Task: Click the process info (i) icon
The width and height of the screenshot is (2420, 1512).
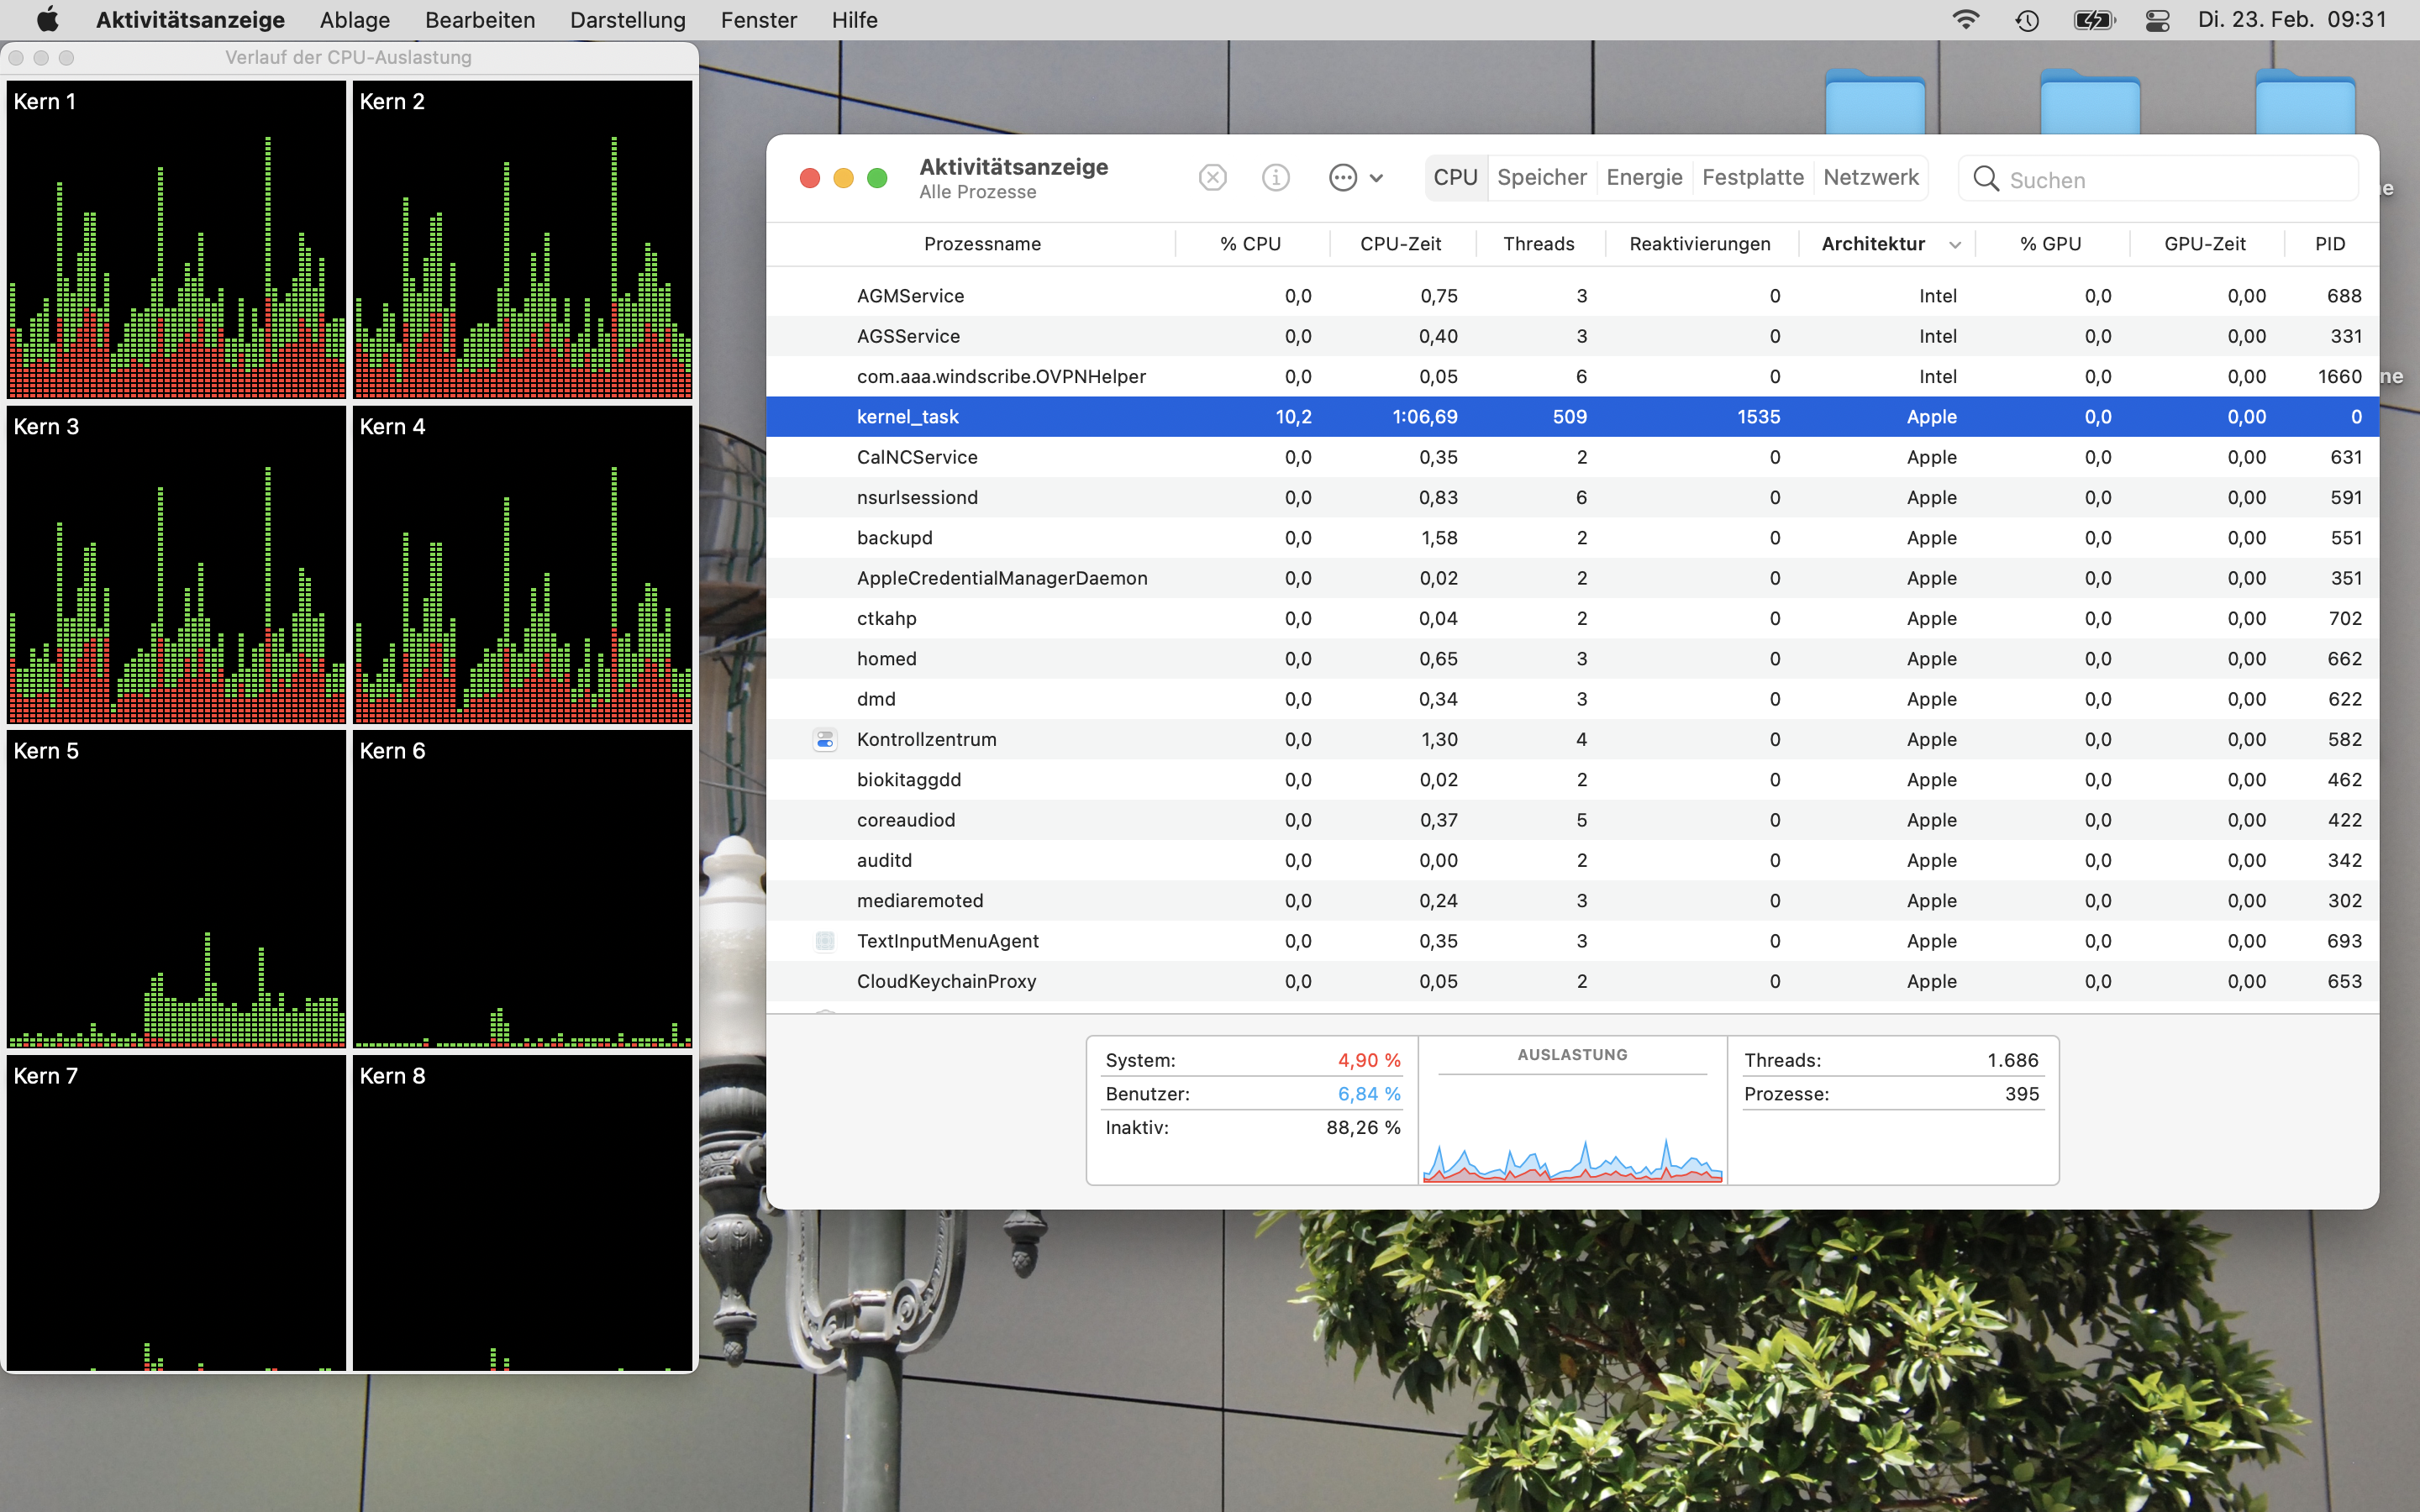Action: (1275, 178)
